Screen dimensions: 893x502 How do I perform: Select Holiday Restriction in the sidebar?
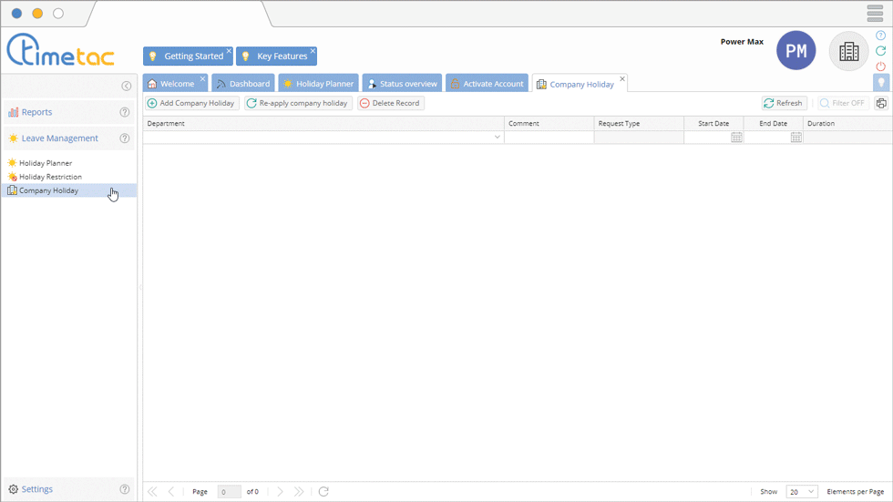click(50, 177)
